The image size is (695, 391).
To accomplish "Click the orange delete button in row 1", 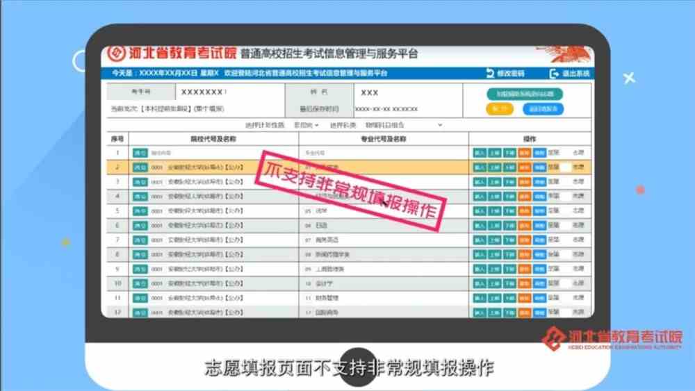I will 524,153.
